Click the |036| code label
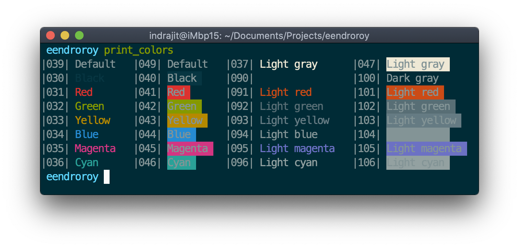Screen dimensions: 519x248 click(55, 163)
